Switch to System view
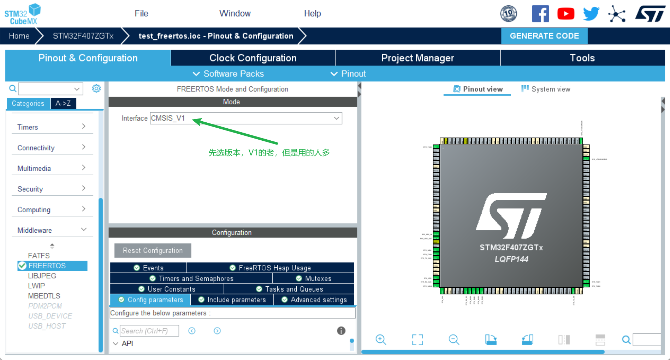The image size is (670, 360). [x=546, y=89]
